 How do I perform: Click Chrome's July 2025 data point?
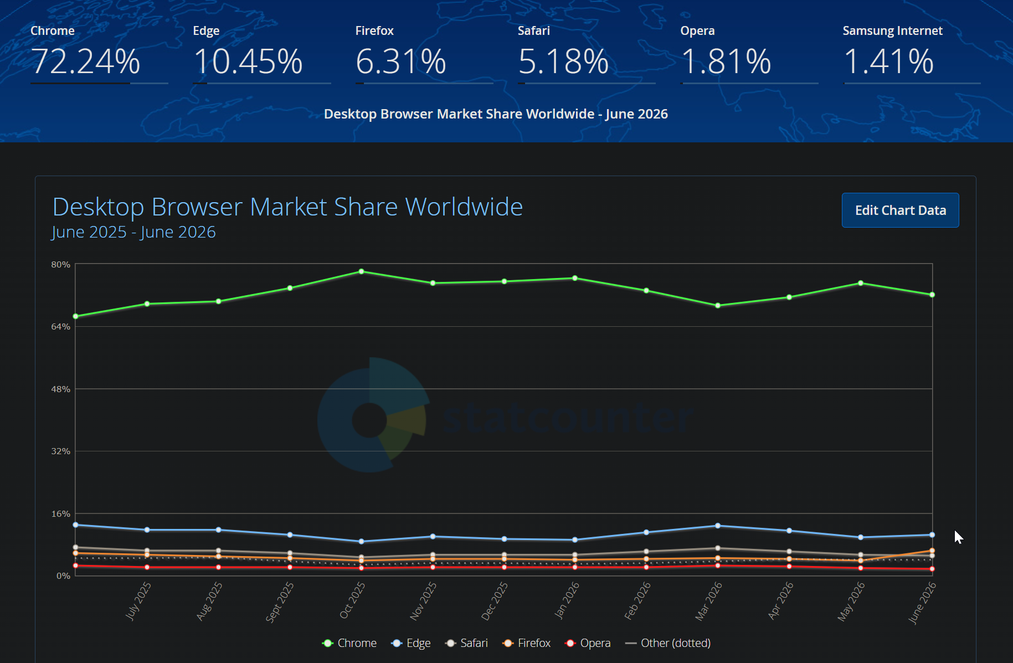tap(147, 304)
